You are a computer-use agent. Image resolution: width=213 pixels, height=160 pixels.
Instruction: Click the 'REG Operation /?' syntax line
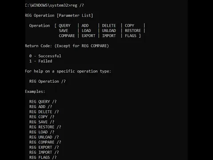point(47,81)
